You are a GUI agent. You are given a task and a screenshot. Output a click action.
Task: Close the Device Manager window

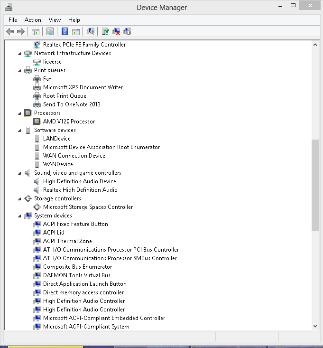[310, 6]
